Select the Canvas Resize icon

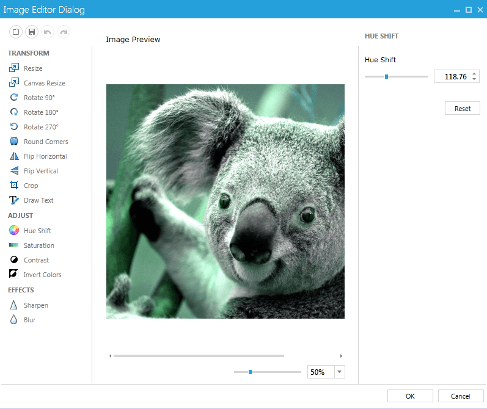coord(14,82)
